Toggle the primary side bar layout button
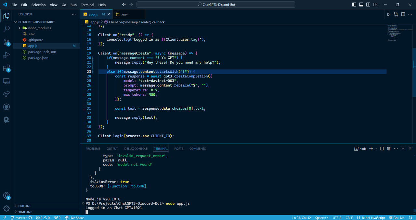 click(x=354, y=5)
